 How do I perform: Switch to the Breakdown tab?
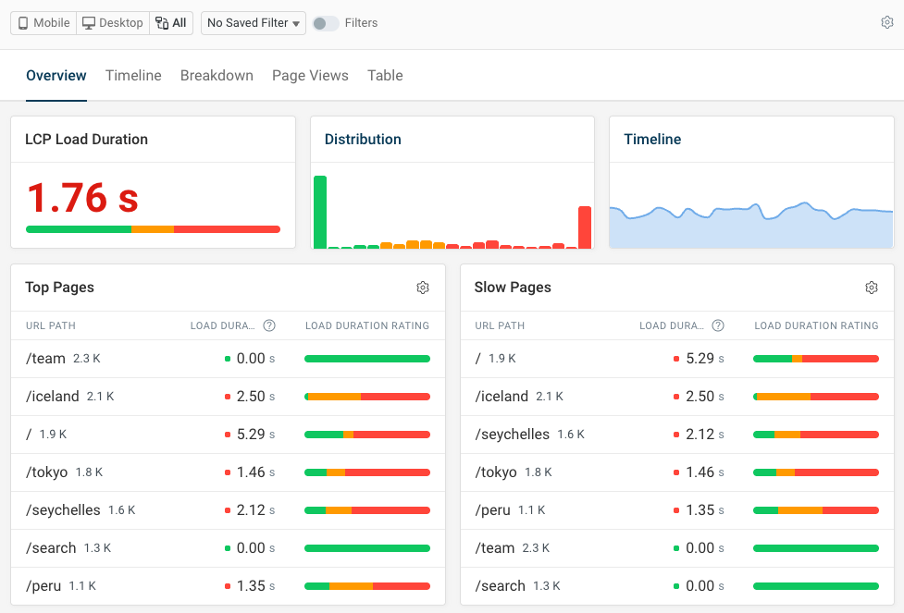(217, 76)
